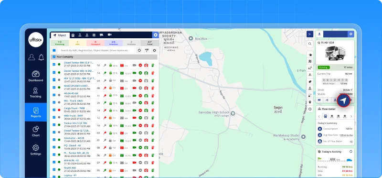Open the MG - Truck 4445 object link
This screenshot has width=382, height=178.
click(74, 100)
